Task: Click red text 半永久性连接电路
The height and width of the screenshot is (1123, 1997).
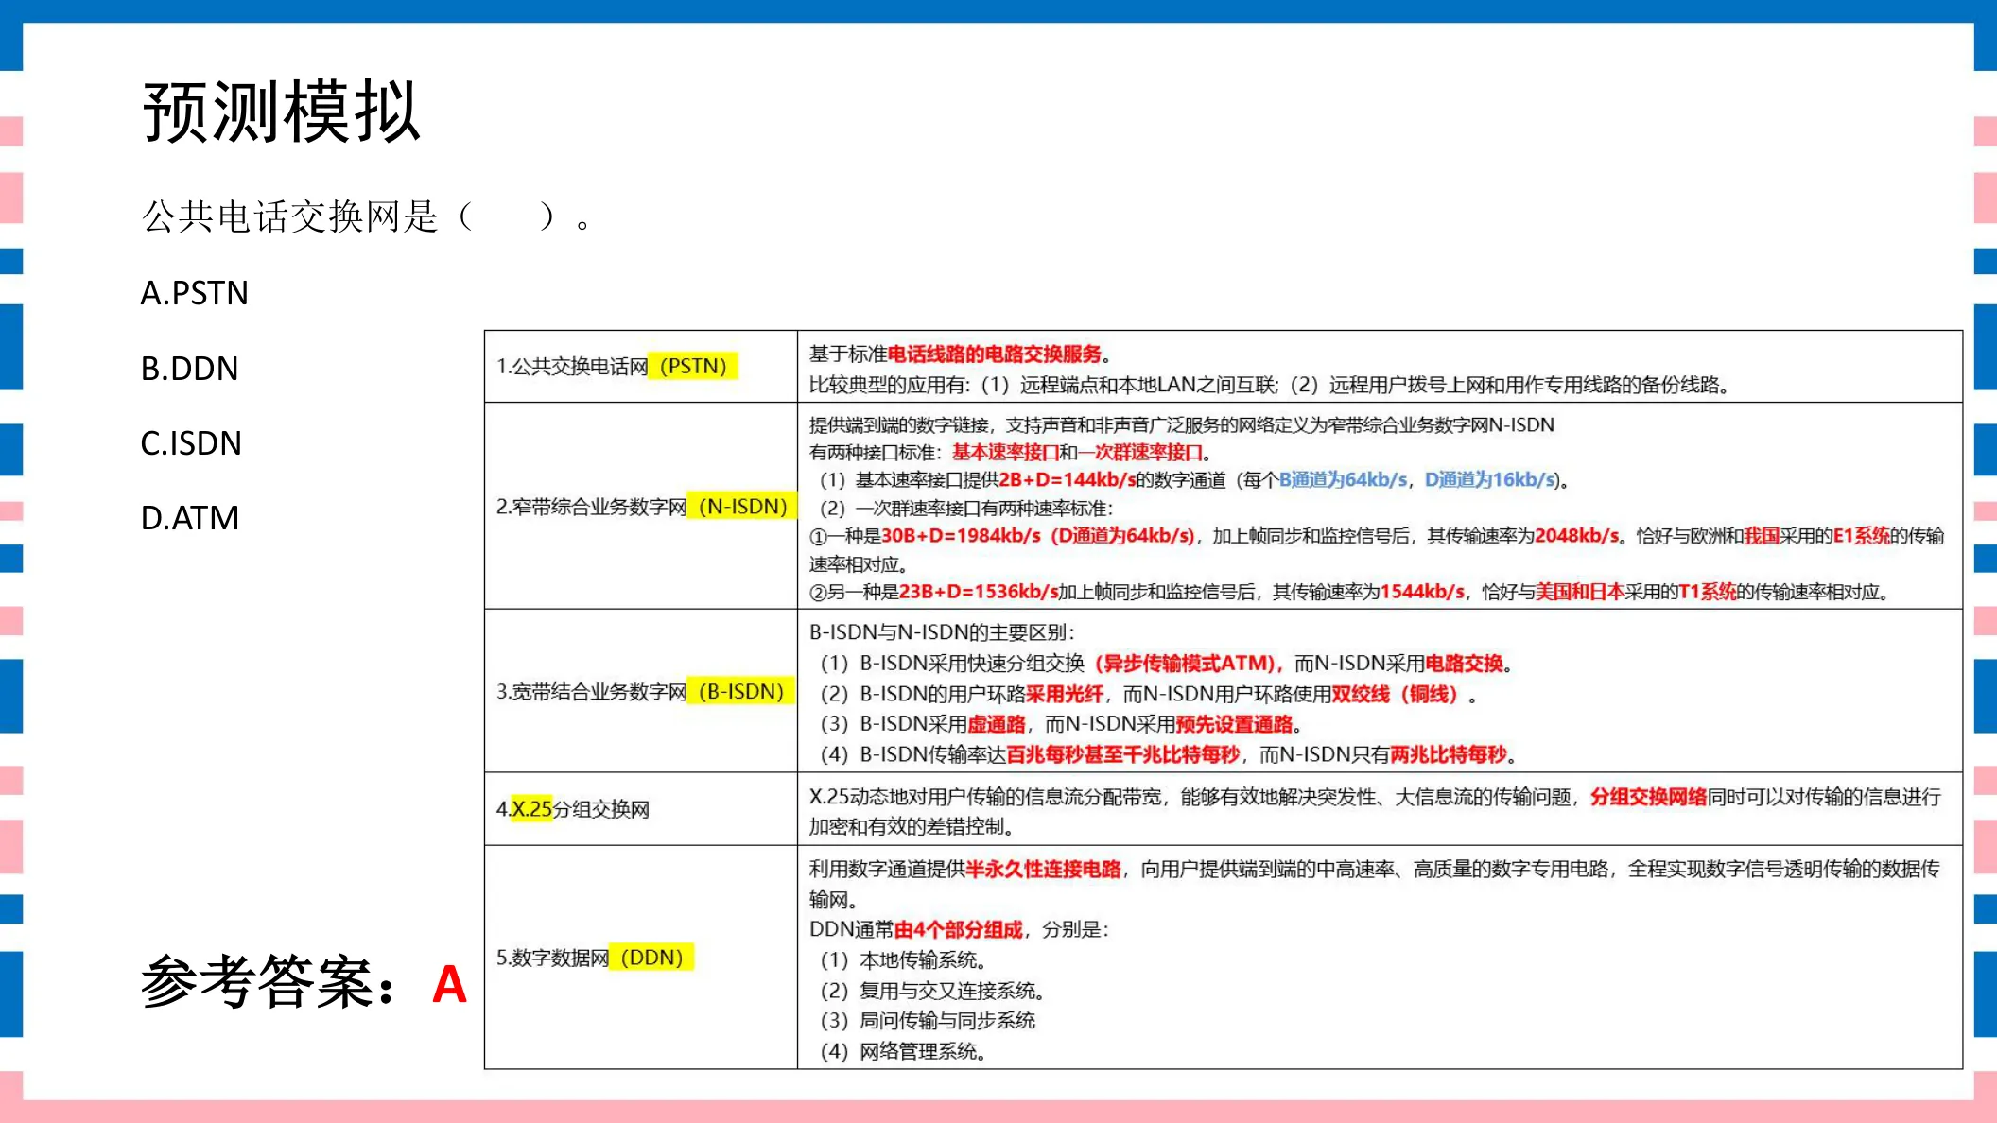Action: point(1043,869)
